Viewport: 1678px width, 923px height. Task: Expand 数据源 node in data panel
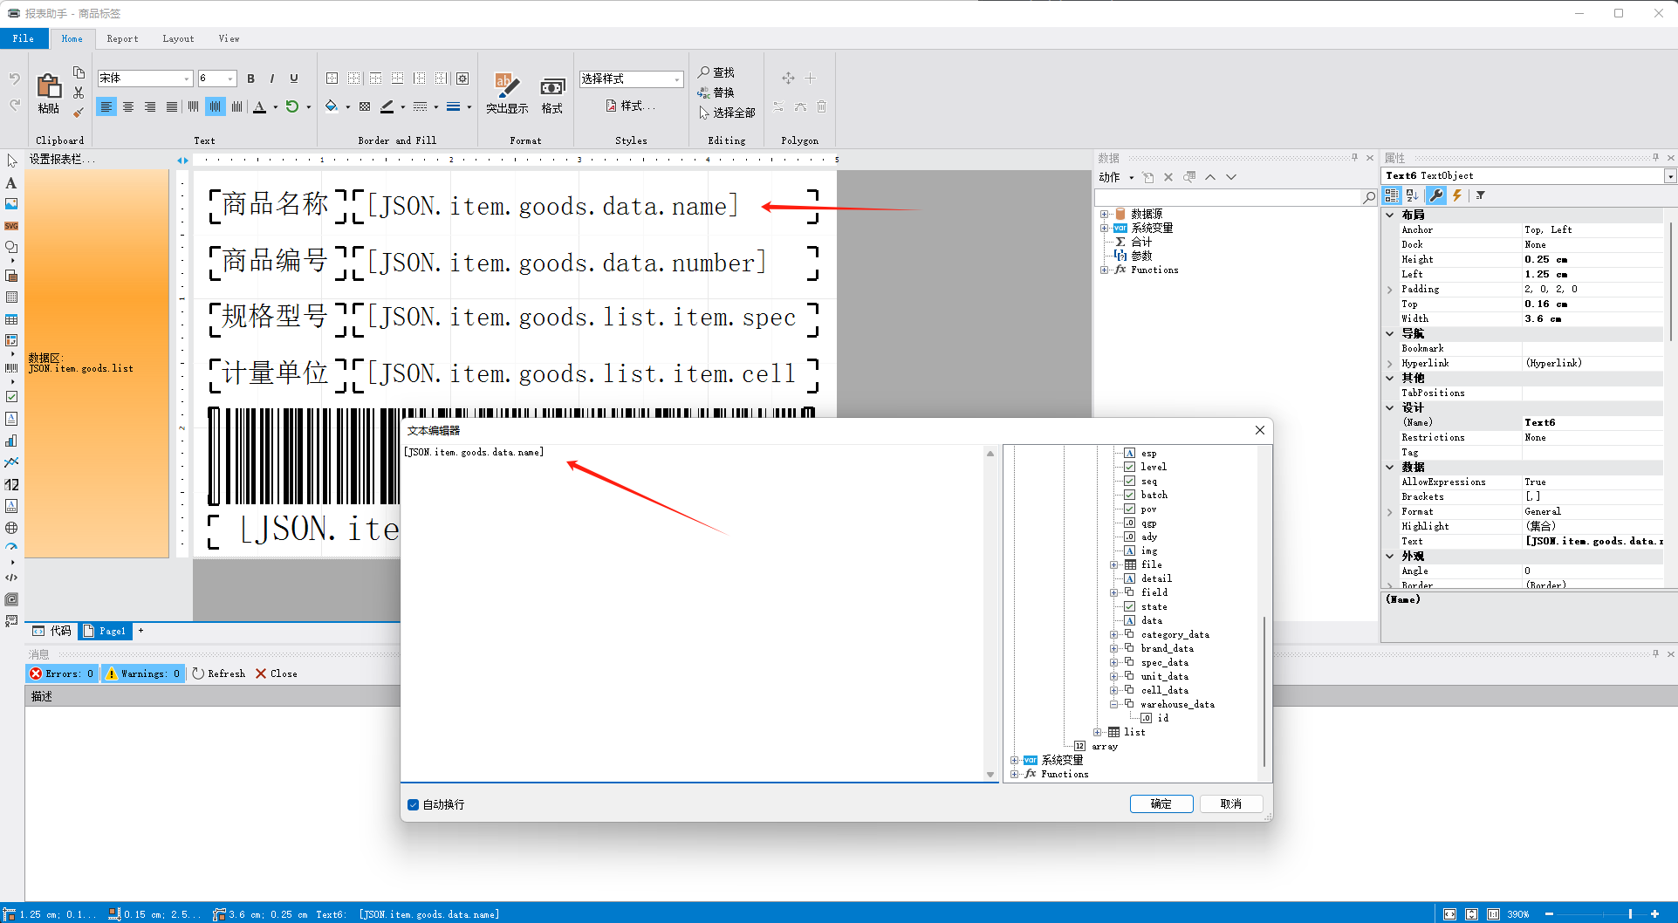1104,214
